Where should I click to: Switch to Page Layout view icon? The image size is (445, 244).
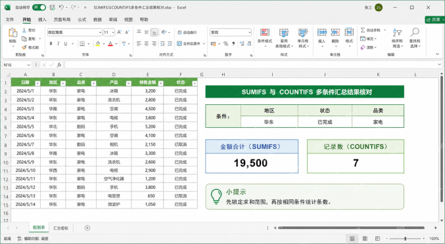point(365,239)
